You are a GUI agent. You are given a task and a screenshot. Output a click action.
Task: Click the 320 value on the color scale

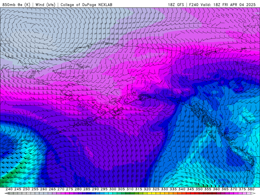pyautogui.click(x=147, y=189)
